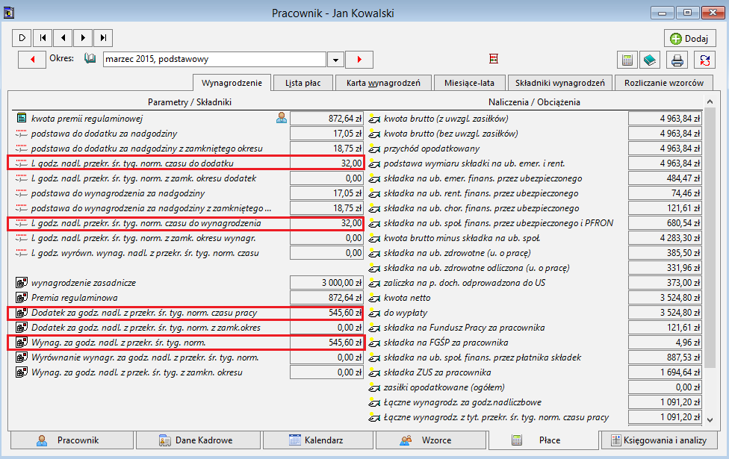The height and width of the screenshot is (459, 729).
Task: Click the outlined triangle navigation button
Action: pyautogui.click(x=22, y=38)
